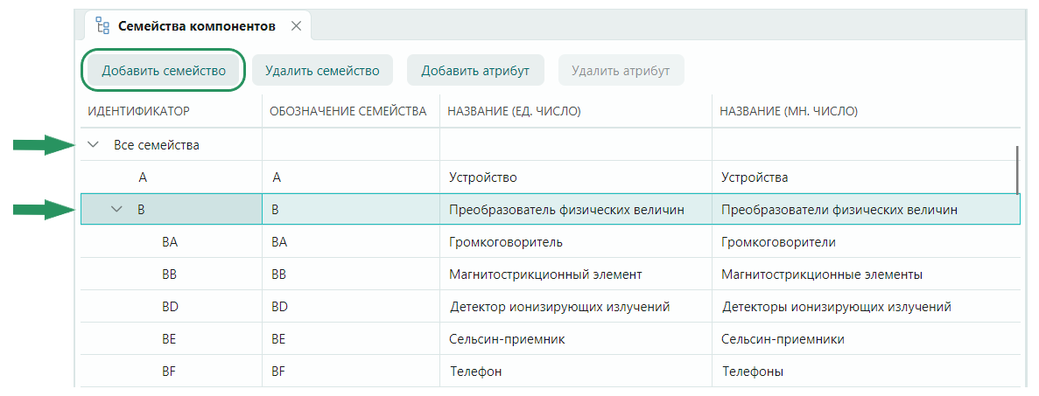Select the BA identifier row
1039x396 pixels.
[170, 242]
